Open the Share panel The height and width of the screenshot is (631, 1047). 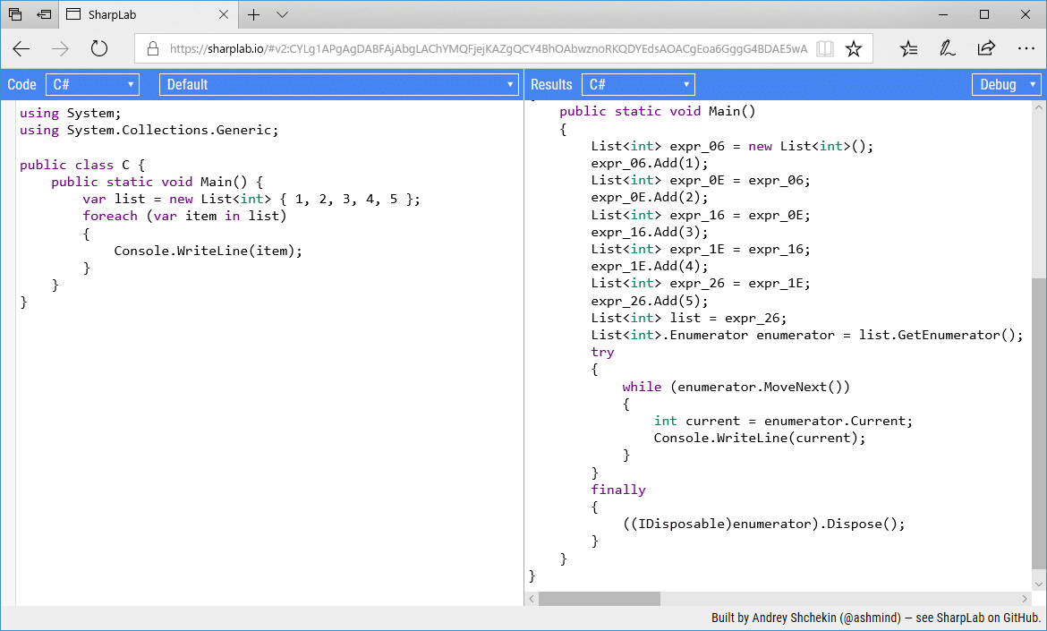[985, 48]
